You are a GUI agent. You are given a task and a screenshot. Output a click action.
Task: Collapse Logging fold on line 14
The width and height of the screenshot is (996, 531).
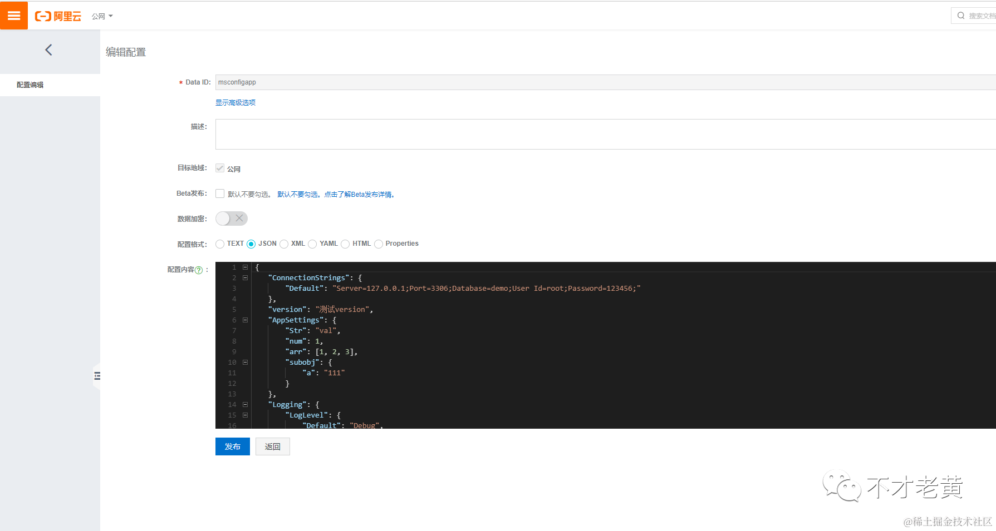[x=245, y=405]
